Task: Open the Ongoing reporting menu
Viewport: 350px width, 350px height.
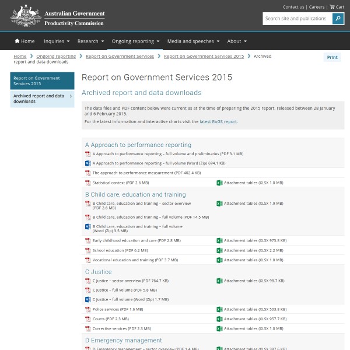Action: [x=135, y=41]
